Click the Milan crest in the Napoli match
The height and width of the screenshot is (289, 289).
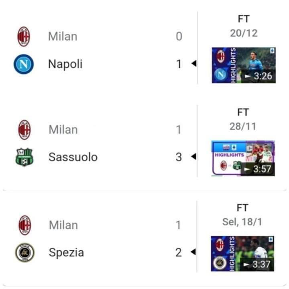[23, 37]
